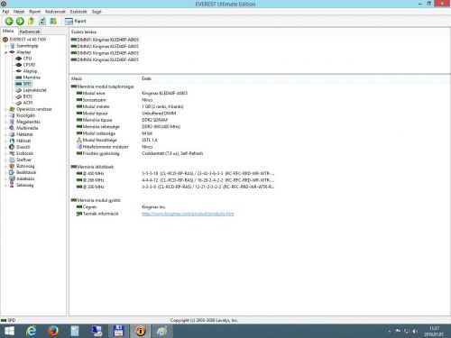Select DIMM4 Kingmax module in device list

105,59
